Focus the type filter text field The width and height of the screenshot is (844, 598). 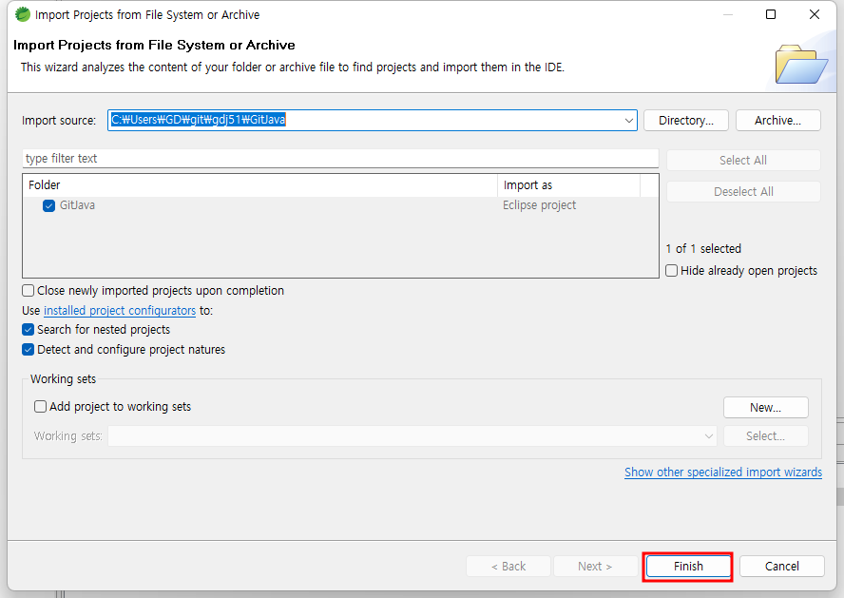click(340, 158)
